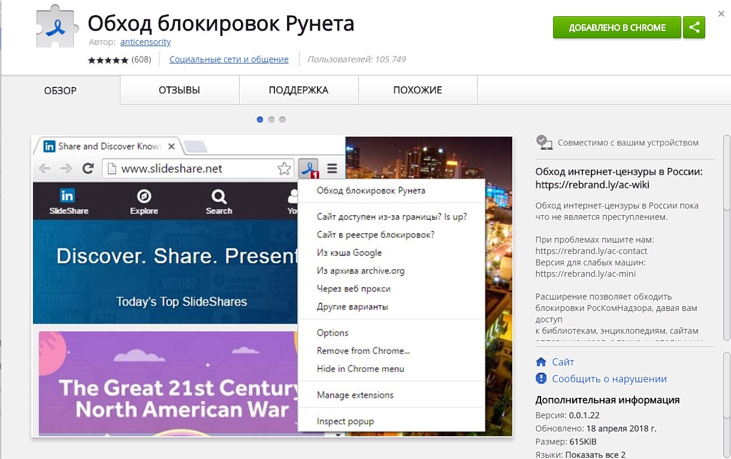Select the second carousel dot
This screenshot has width=731, height=459.
pyautogui.click(x=271, y=119)
